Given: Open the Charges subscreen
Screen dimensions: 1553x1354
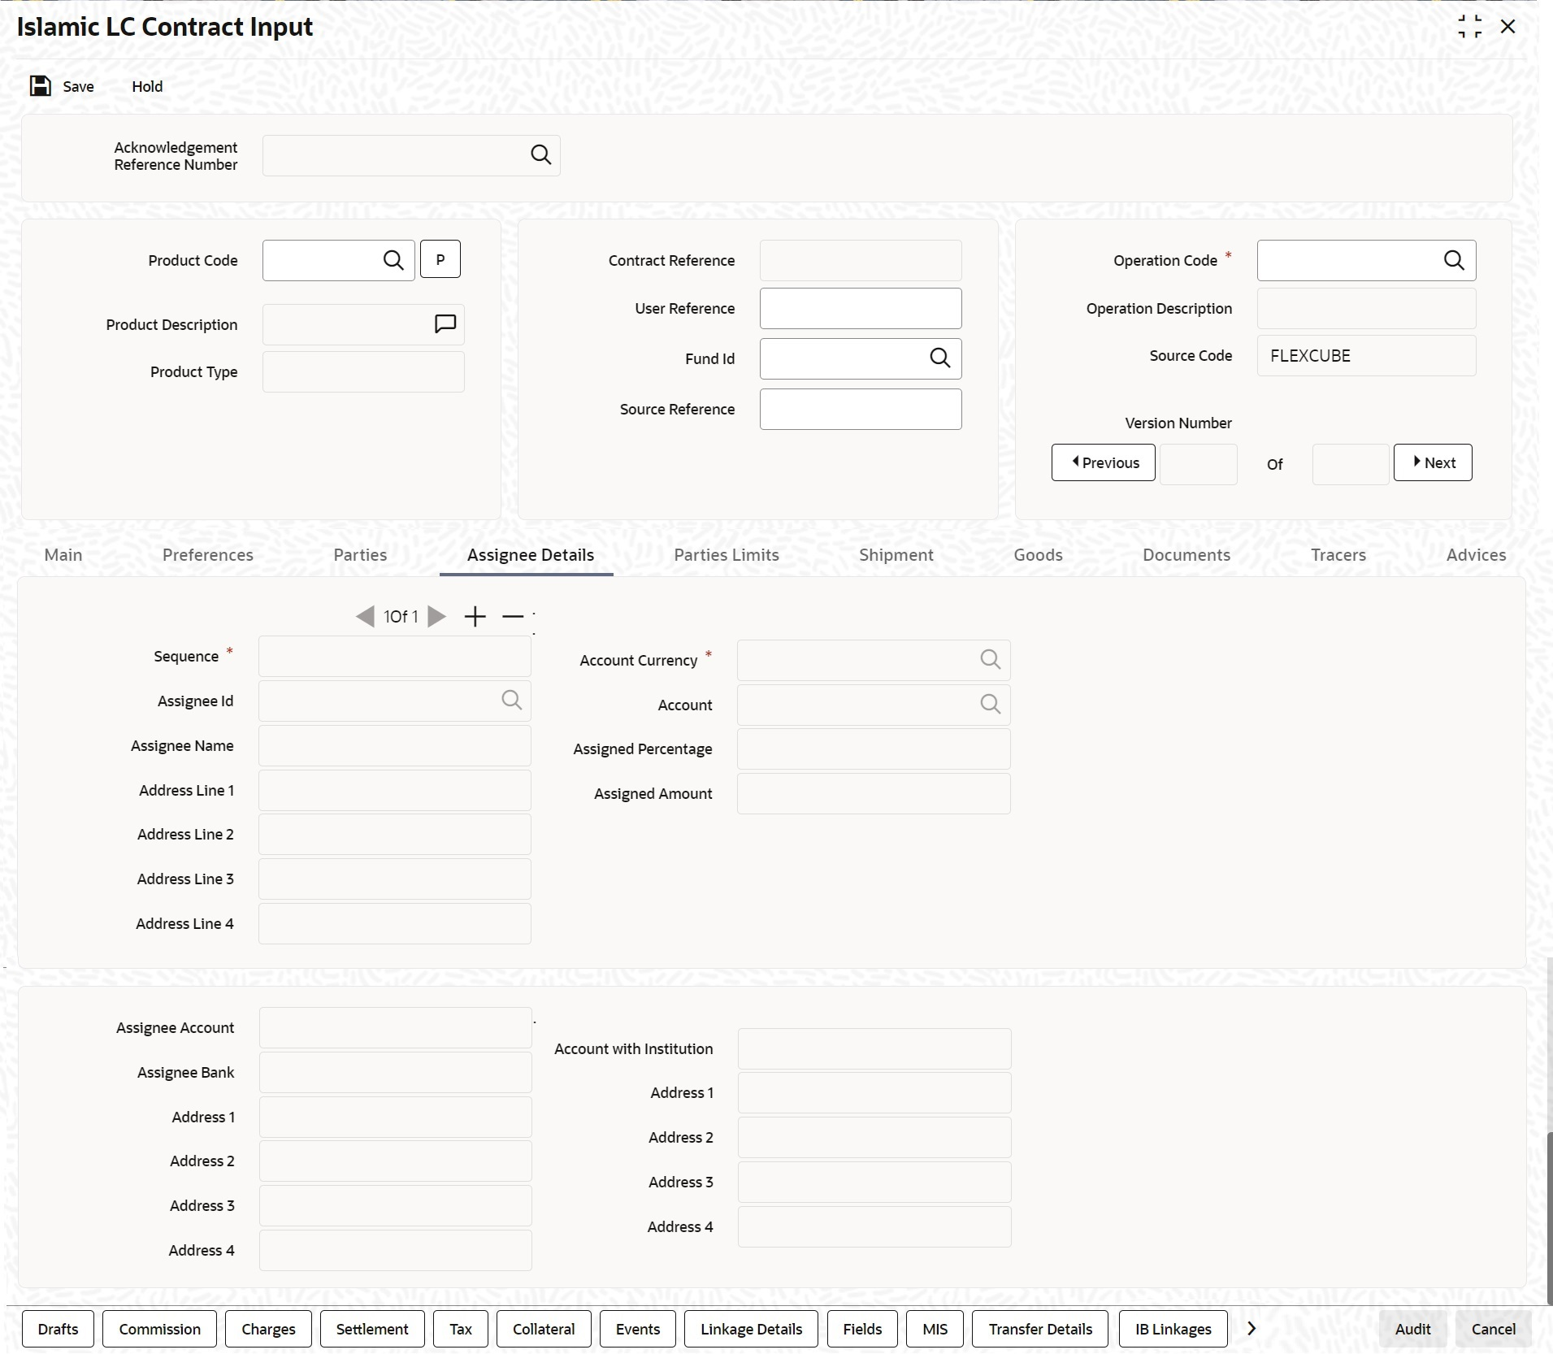Looking at the screenshot, I should [x=268, y=1329].
